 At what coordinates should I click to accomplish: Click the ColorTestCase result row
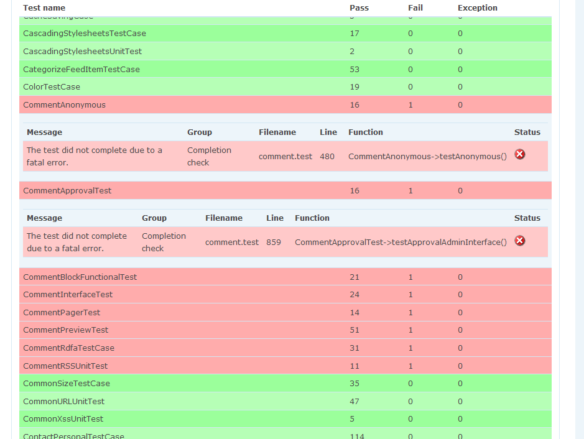[x=285, y=87]
